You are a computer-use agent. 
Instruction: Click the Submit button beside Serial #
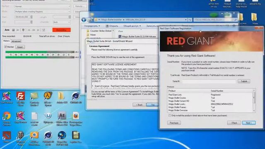[x=244, y=81]
